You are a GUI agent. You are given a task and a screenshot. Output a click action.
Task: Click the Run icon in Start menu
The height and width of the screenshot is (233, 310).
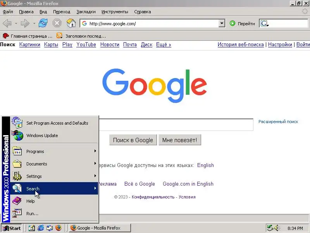pos(17,213)
